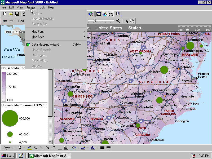Image resolution: width=212 pixels, height=159 pixels.
Task: Click the 'Nashville' city label
Action: pyautogui.click(x=73, y=87)
